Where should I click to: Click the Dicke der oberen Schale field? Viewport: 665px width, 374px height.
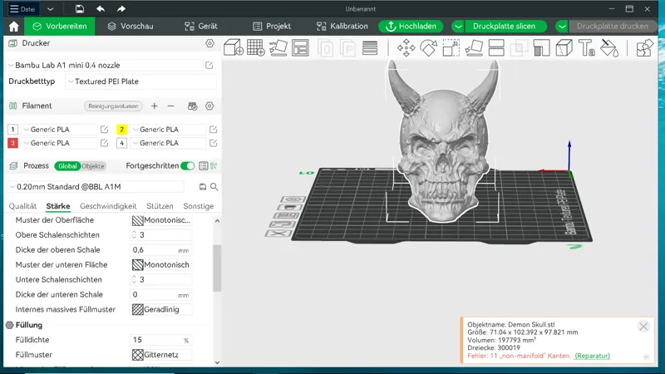point(161,250)
